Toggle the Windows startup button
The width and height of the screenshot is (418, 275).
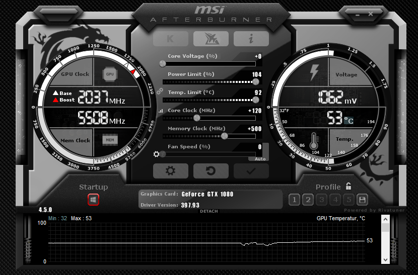(93, 200)
